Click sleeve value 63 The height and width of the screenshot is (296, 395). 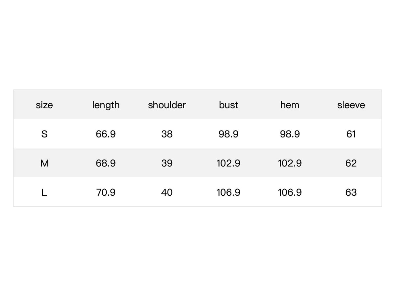click(351, 192)
